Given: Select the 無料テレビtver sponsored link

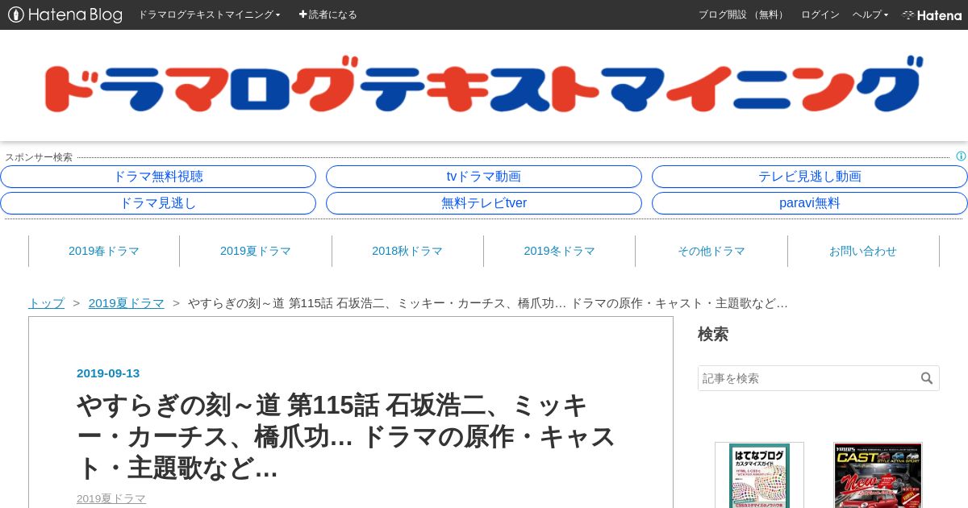Looking at the screenshot, I should (484, 203).
